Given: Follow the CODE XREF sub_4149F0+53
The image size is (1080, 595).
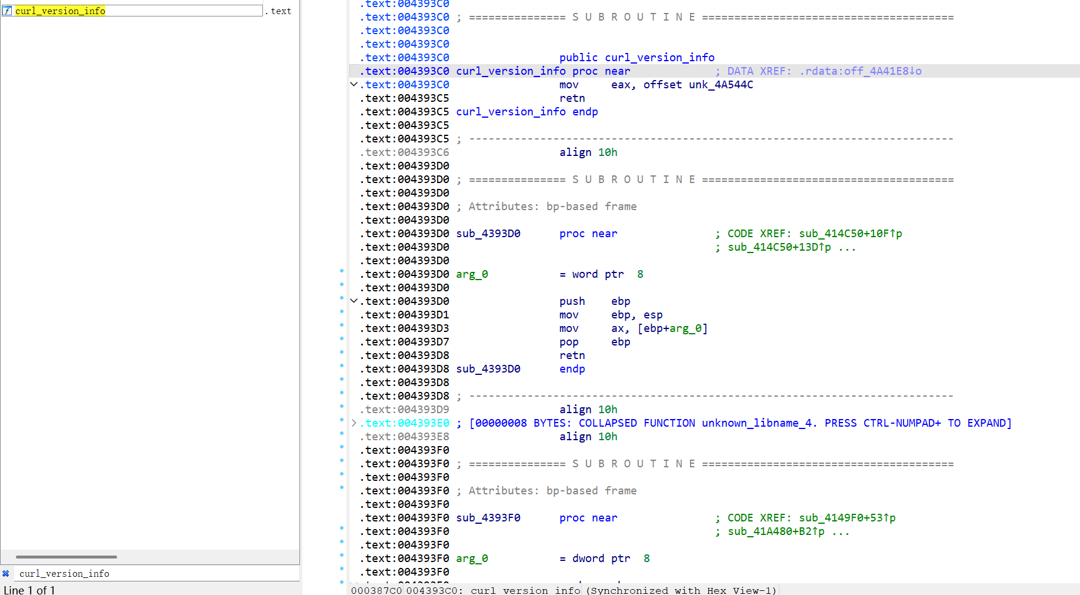Looking at the screenshot, I should point(847,517).
